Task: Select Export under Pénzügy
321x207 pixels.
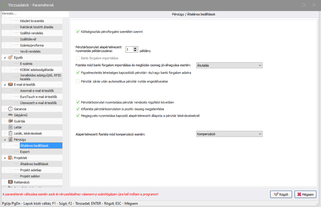Action: click(25, 152)
